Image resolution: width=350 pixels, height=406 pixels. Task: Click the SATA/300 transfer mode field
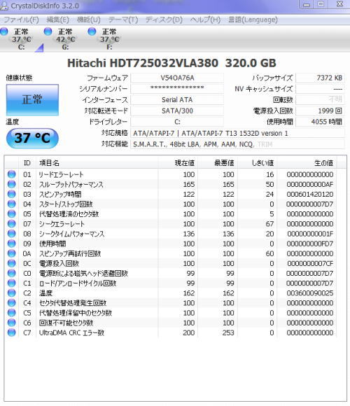(x=177, y=111)
